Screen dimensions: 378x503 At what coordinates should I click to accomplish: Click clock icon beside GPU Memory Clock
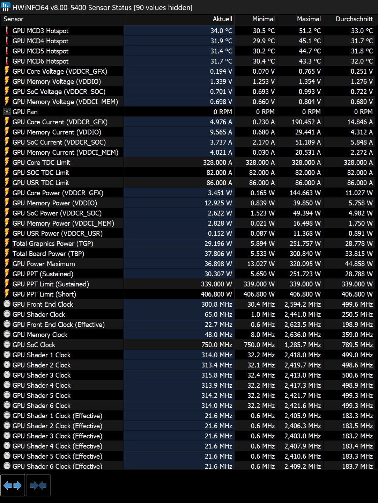7,335
